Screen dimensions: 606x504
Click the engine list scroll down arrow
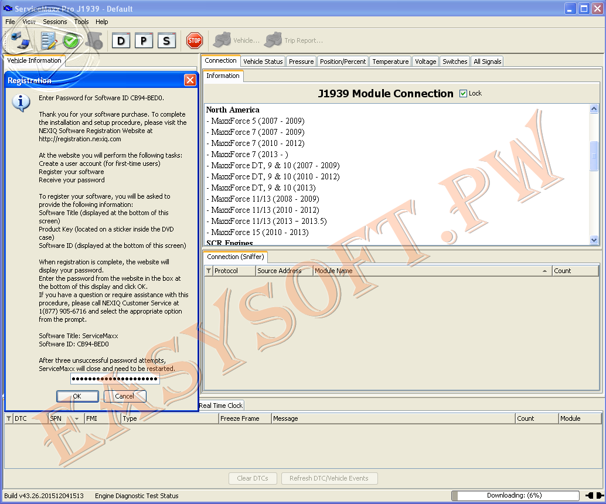(x=594, y=240)
